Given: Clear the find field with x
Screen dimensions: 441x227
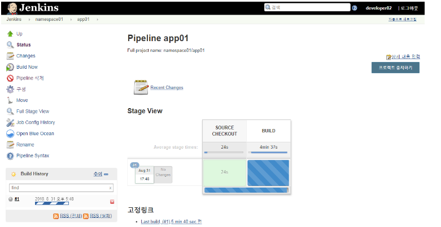Looking at the screenshot, I should [x=110, y=188].
